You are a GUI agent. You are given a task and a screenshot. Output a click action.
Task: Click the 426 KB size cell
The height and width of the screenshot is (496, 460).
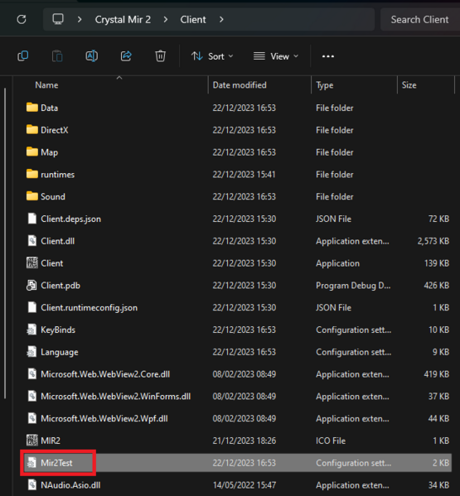click(x=437, y=286)
